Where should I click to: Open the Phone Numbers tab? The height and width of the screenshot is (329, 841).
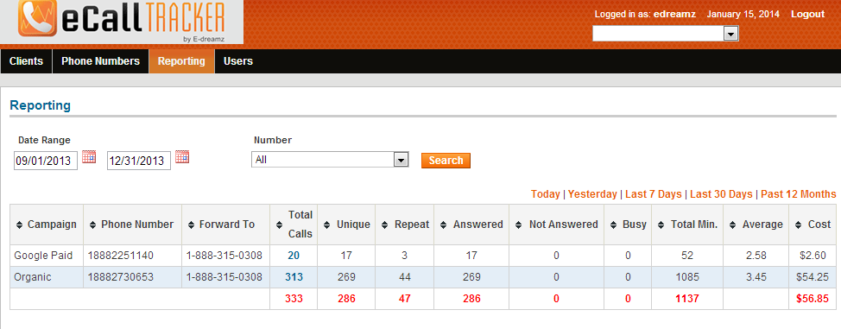pyautogui.click(x=100, y=61)
